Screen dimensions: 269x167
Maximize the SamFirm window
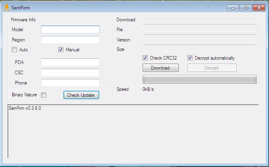click(246, 8)
